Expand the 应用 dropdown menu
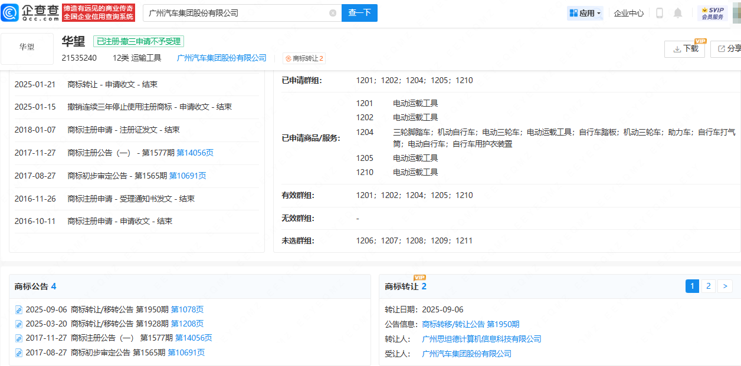 (585, 13)
